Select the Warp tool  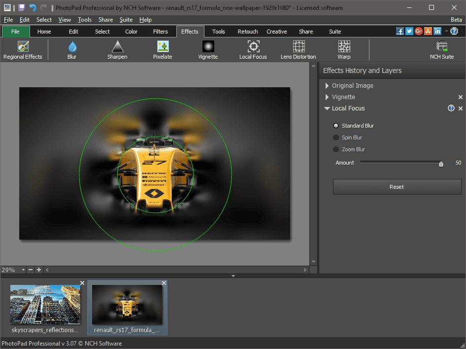click(x=344, y=50)
